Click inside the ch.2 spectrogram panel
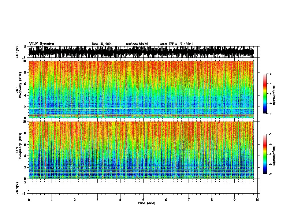 [141, 150]
